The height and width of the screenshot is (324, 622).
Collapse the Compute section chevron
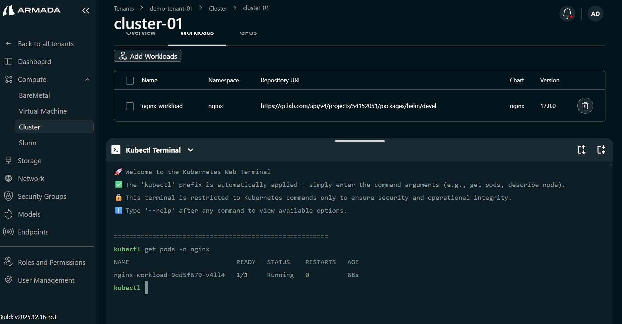tap(87, 80)
